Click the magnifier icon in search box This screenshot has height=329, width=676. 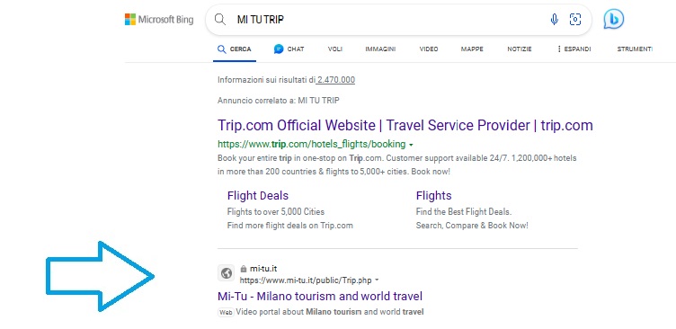220,20
